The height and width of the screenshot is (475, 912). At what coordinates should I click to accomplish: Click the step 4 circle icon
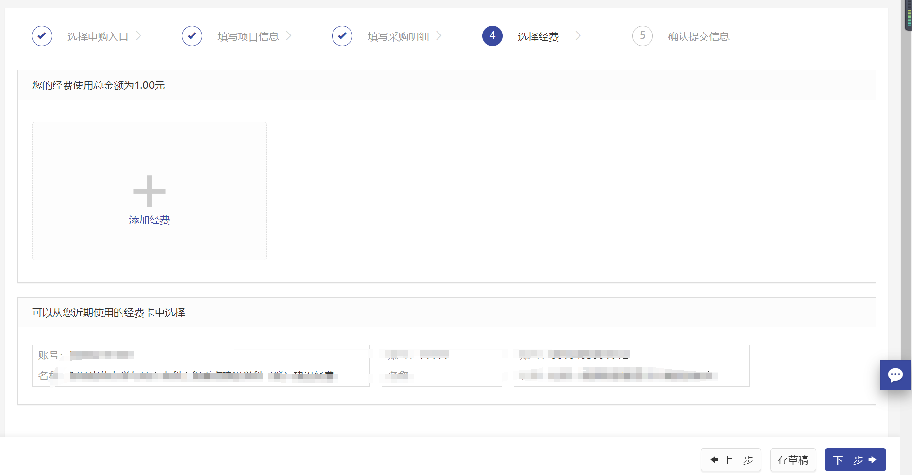(x=492, y=36)
